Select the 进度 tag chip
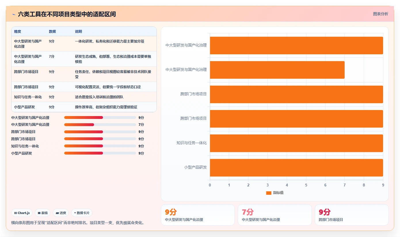This screenshot has width=400, height=237. (x=61, y=213)
